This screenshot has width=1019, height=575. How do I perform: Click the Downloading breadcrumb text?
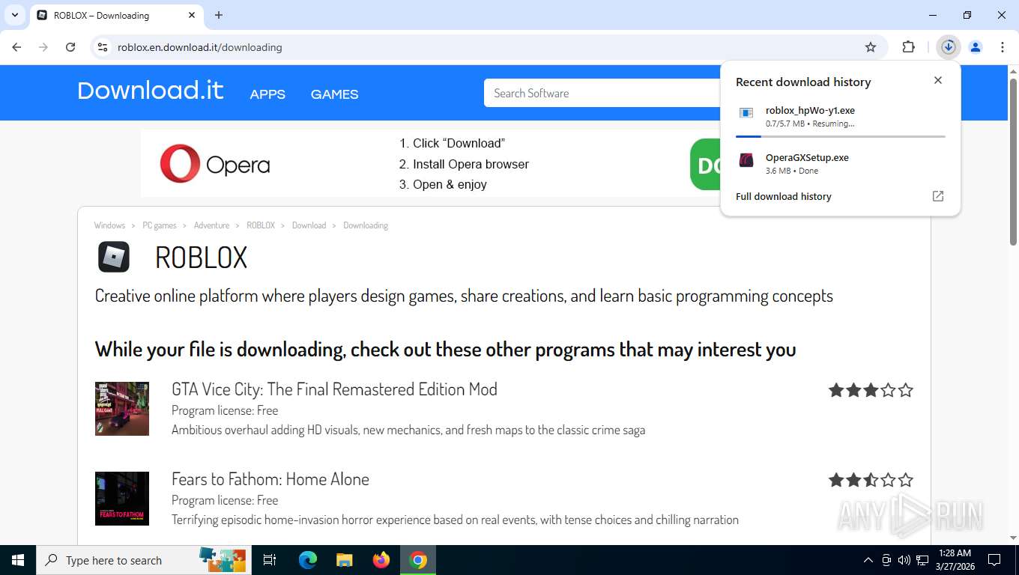366,225
